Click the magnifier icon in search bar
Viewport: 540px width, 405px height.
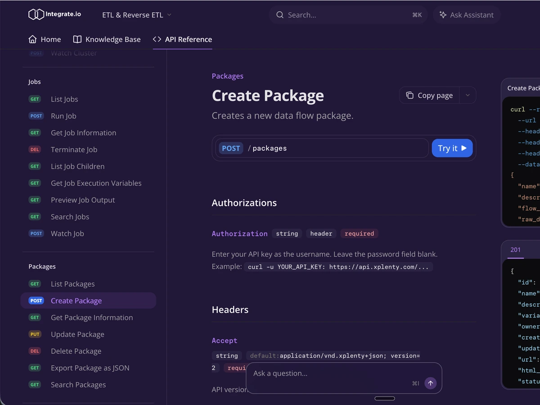[280, 15]
